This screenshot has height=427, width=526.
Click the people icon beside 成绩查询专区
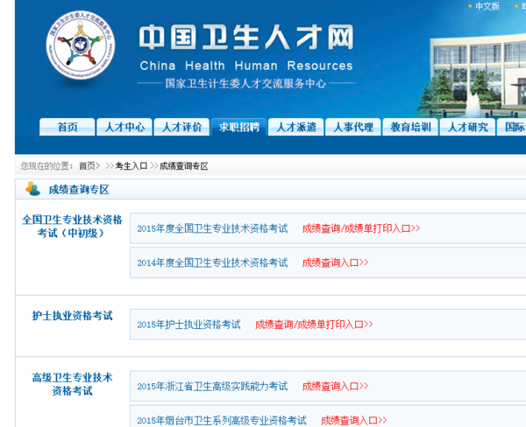pyautogui.click(x=32, y=189)
